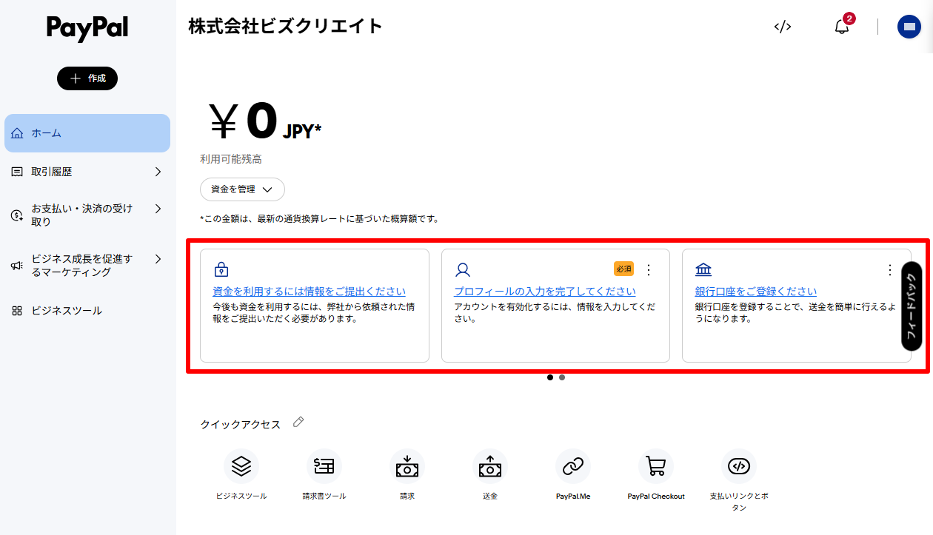Open PayPal Checkout cart icon
The width and height of the screenshot is (933, 535).
(x=656, y=466)
